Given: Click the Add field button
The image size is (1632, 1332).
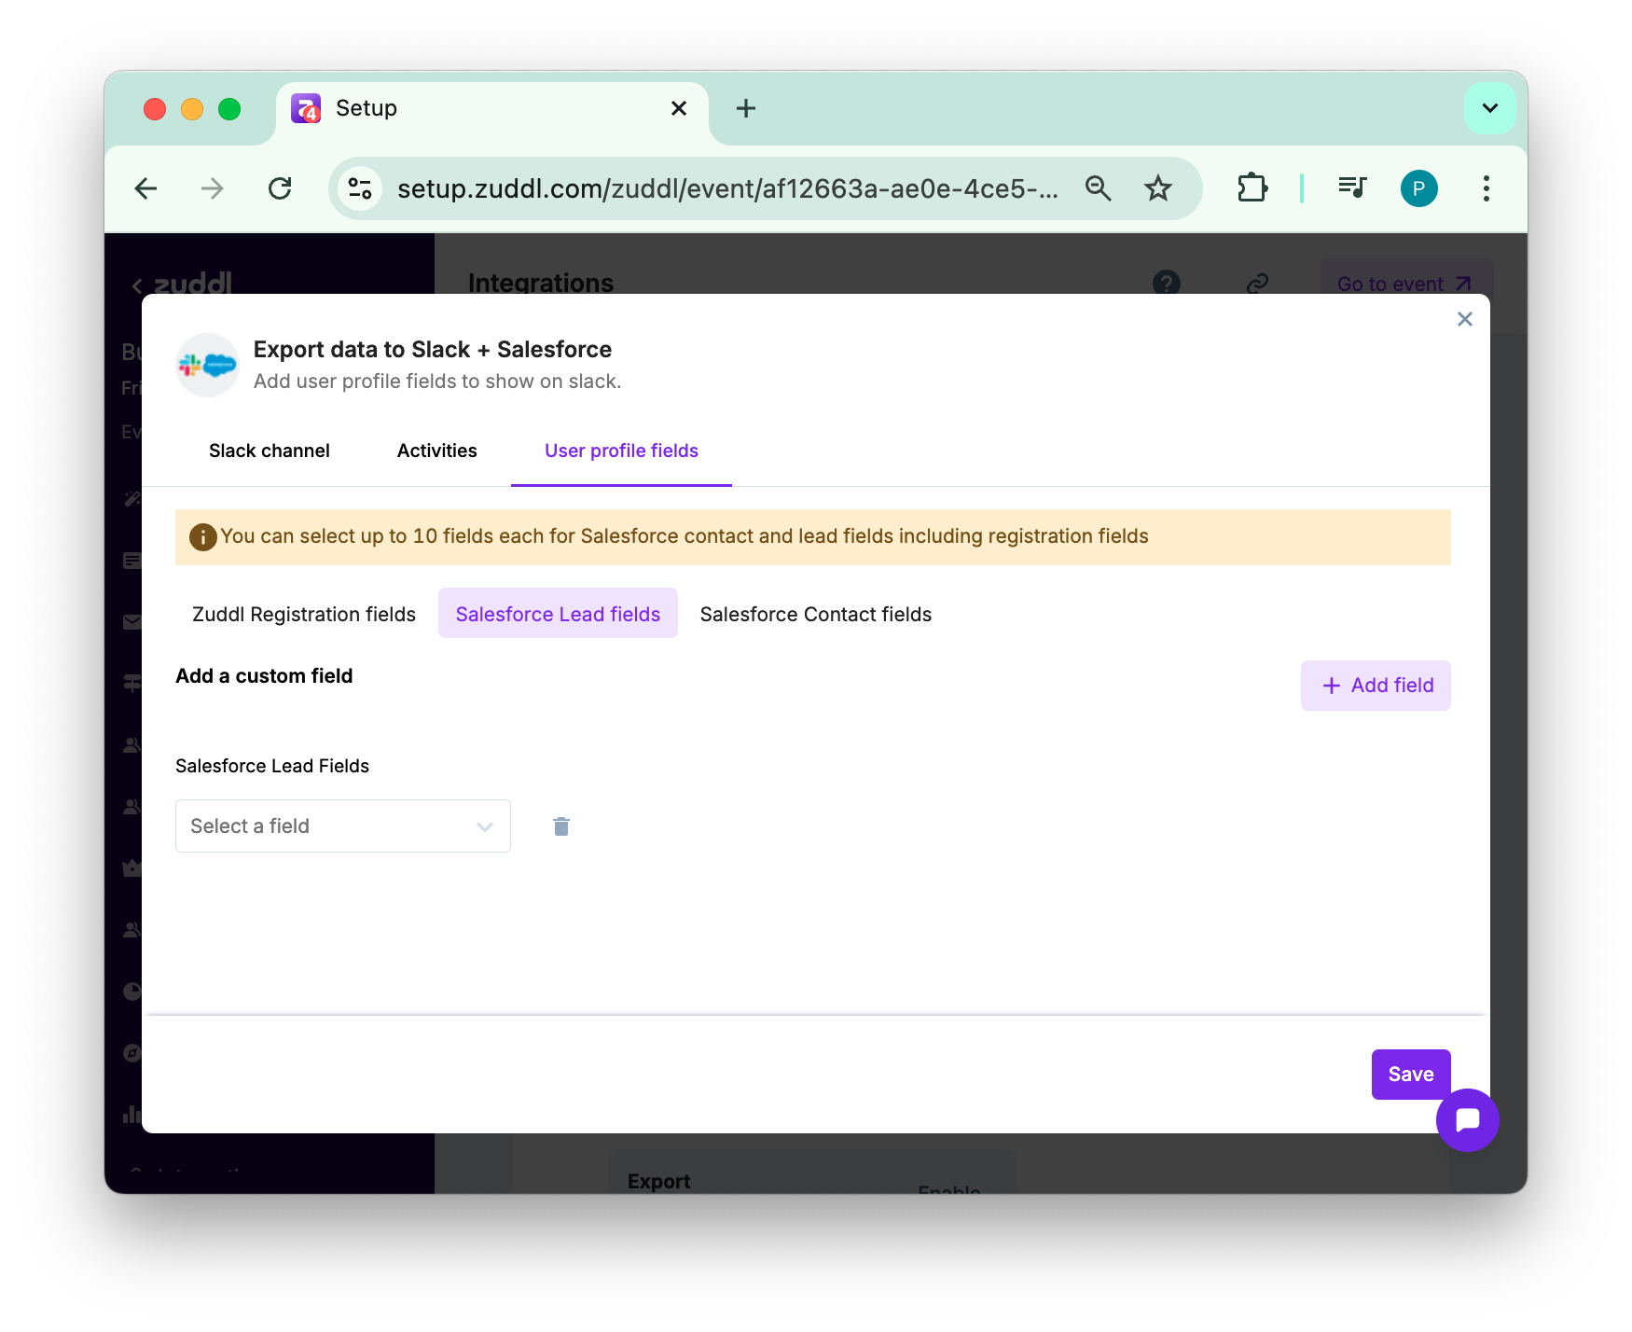Looking at the screenshot, I should (x=1376, y=686).
